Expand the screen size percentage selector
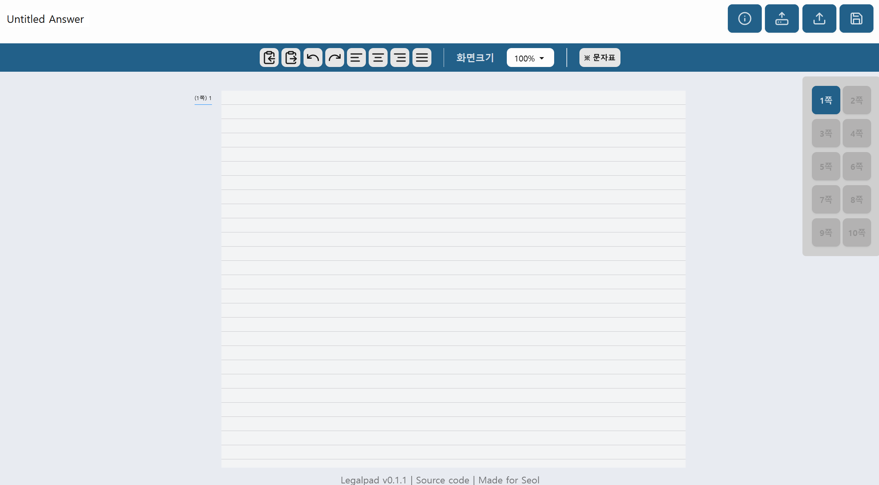 click(530, 58)
